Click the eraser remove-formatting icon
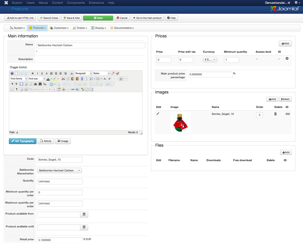This screenshot has width=303, height=243. pos(113,74)
